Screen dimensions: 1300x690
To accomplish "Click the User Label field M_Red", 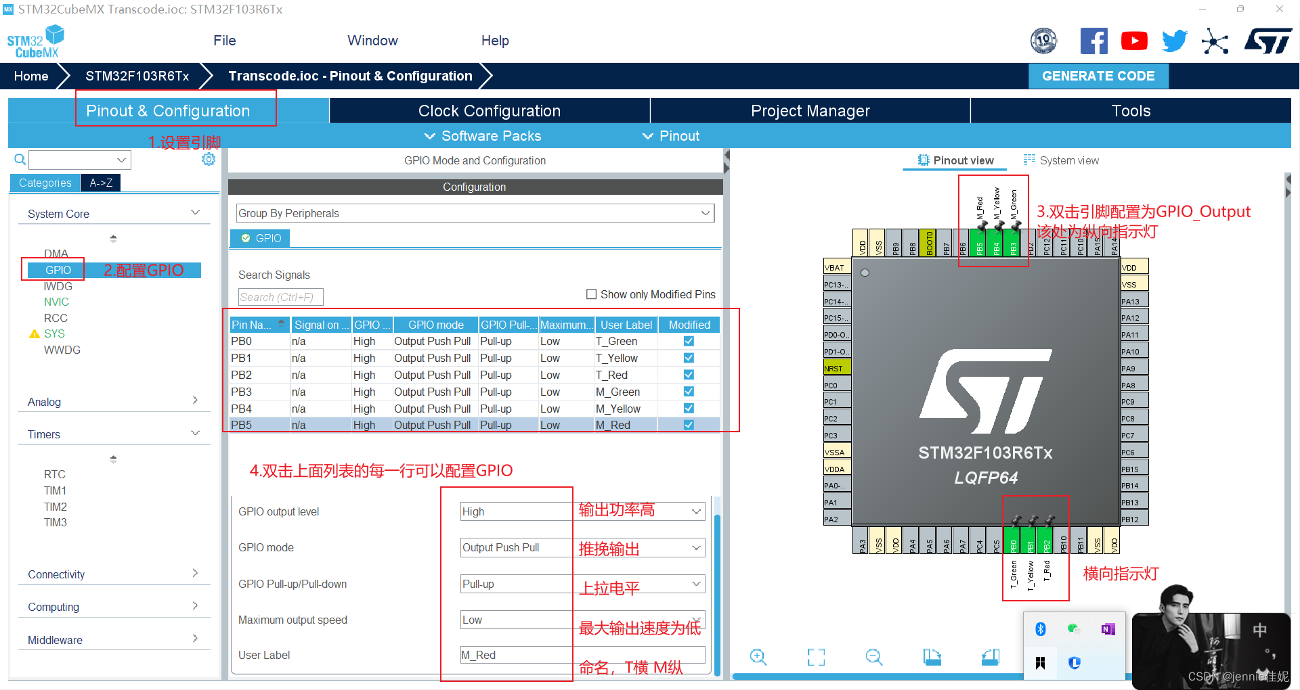I will [x=582, y=655].
